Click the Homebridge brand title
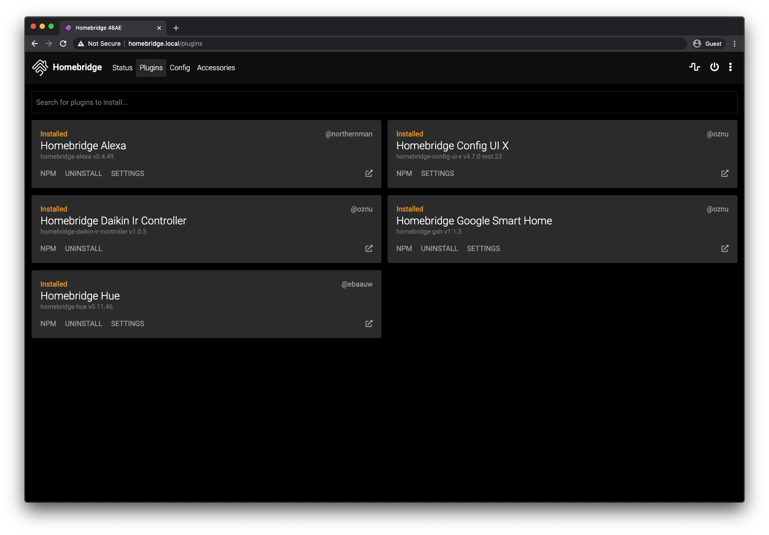 77,67
